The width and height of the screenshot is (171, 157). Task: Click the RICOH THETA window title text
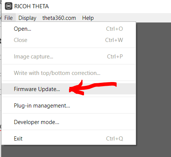pos(31,6)
